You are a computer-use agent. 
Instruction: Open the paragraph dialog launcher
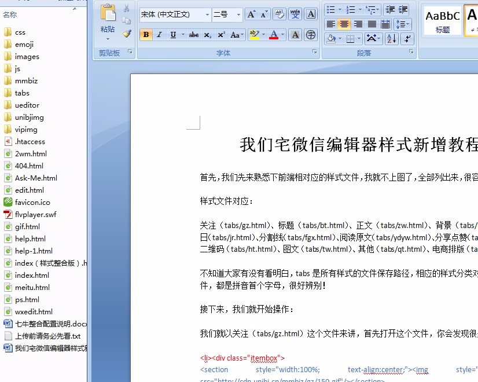[x=411, y=52]
